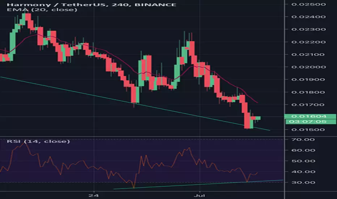This screenshot has height=199, width=337.
Task: Click the RSI 30.00 axis label
Action: coord(303,182)
